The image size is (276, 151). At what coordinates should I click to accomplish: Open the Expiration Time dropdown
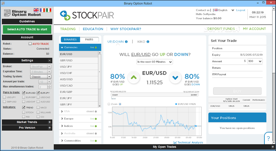[41, 72]
